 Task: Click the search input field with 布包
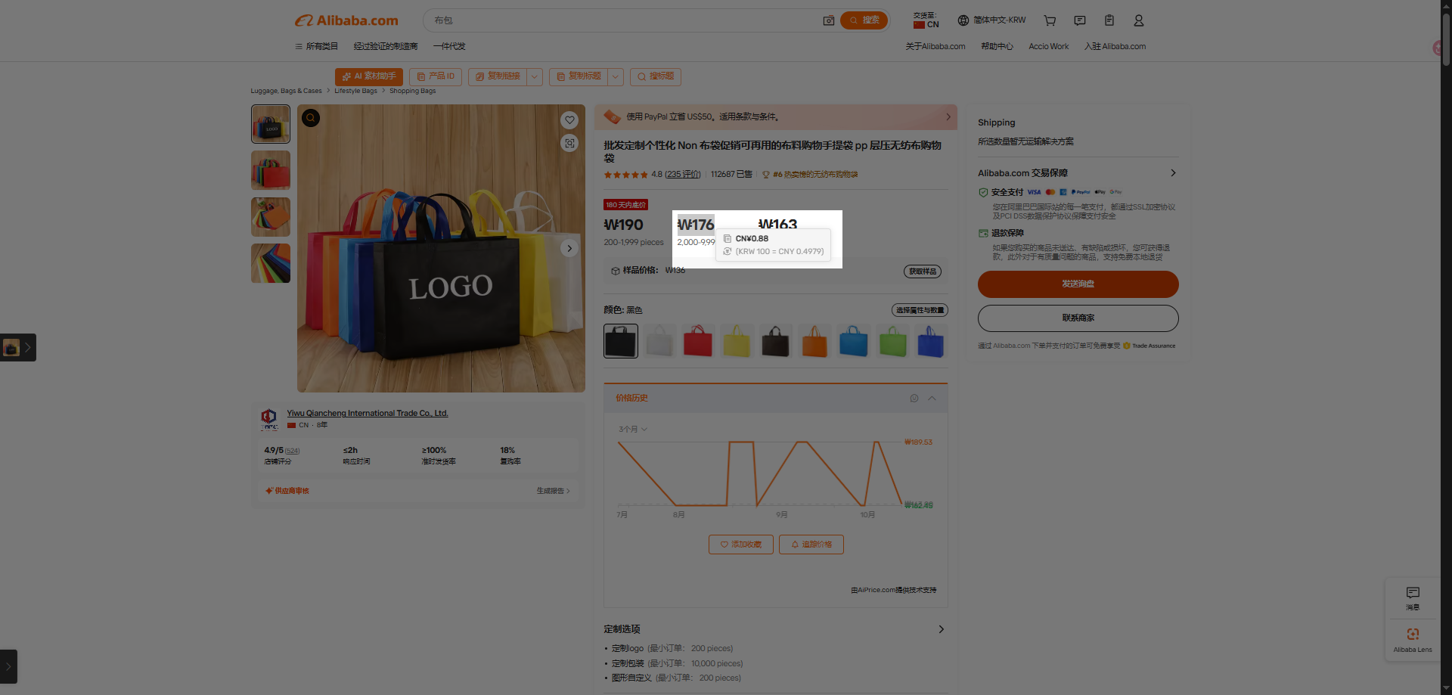(x=624, y=20)
